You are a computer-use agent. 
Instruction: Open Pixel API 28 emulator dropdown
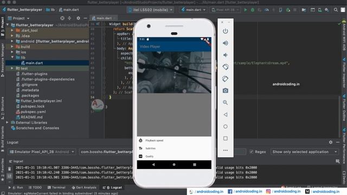pos(225,10)
